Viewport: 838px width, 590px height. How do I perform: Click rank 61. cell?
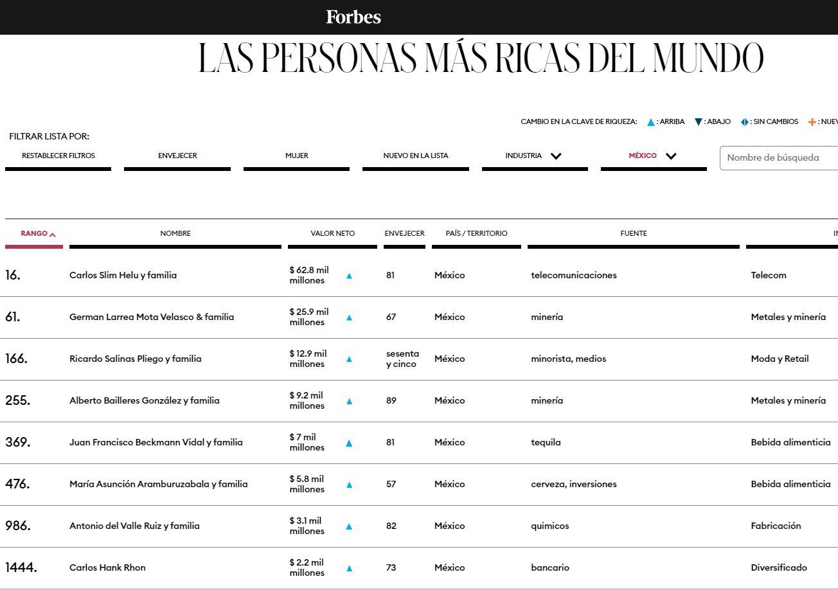pyautogui.click(x=13, y=317)
